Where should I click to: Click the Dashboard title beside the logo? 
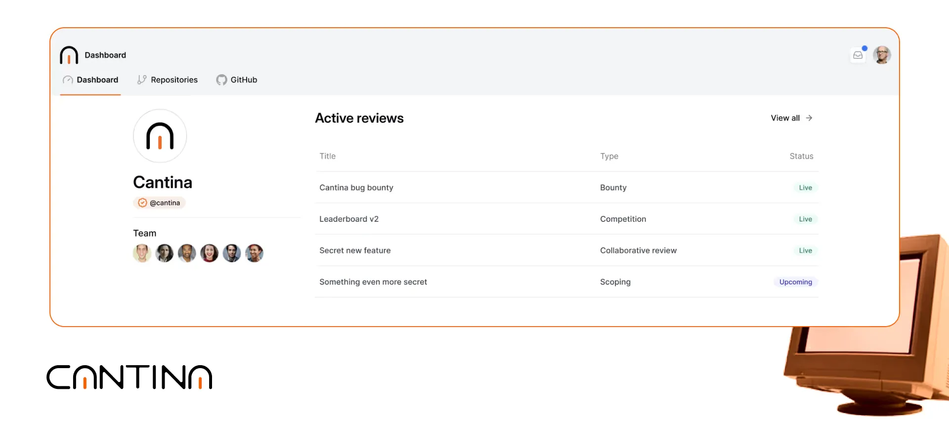pos(105,55)
